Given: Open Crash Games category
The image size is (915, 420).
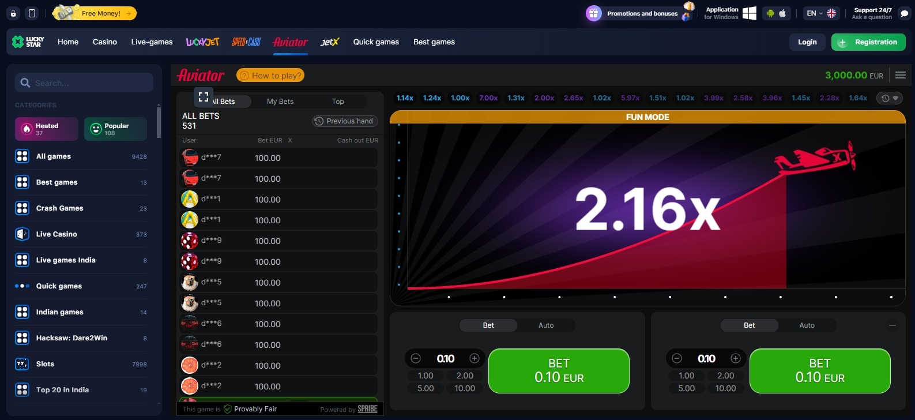Looking at the screenshot, I should coord(81,208).
